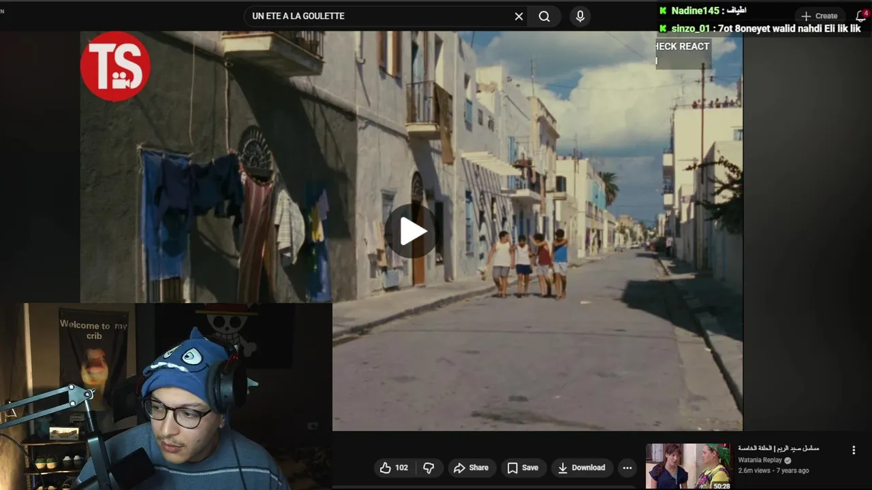Clear the search box text with the X
The image size is (872, 490).
518,16
